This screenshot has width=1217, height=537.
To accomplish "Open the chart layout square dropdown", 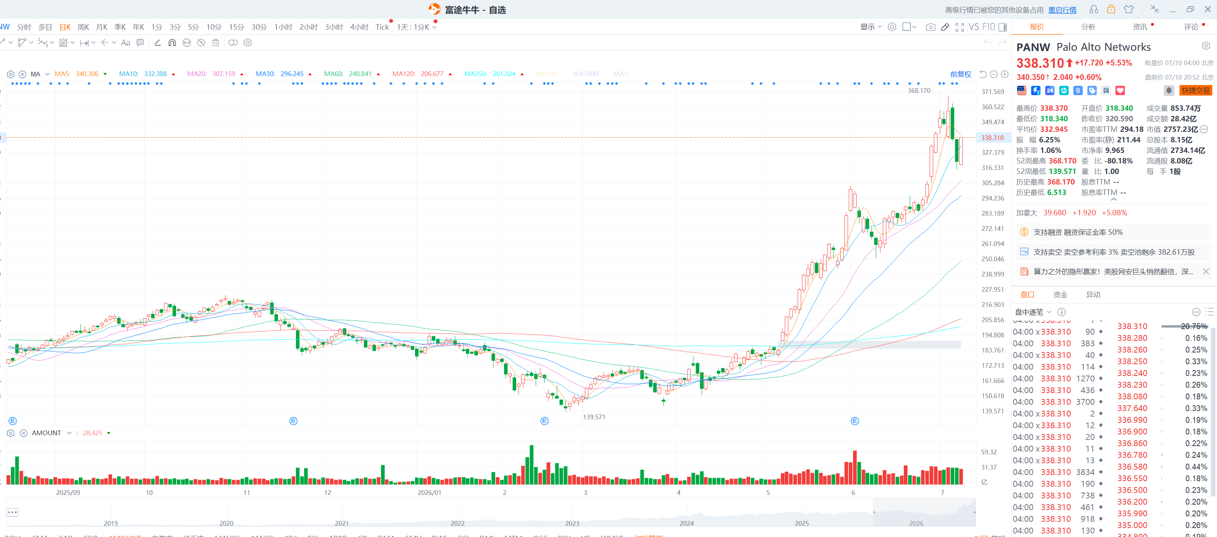I will tap(909, 27).
